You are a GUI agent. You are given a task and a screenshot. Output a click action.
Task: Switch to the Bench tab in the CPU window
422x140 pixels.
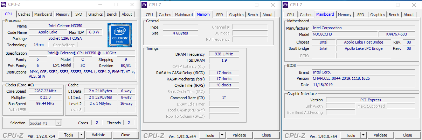tap(112, 14)
